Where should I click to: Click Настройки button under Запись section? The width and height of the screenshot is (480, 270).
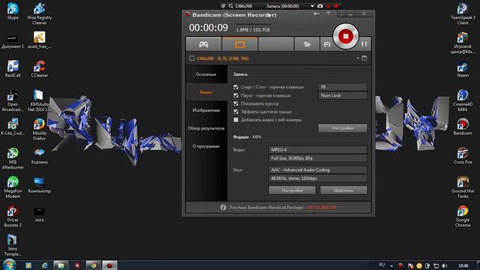[x=343, y=128]
